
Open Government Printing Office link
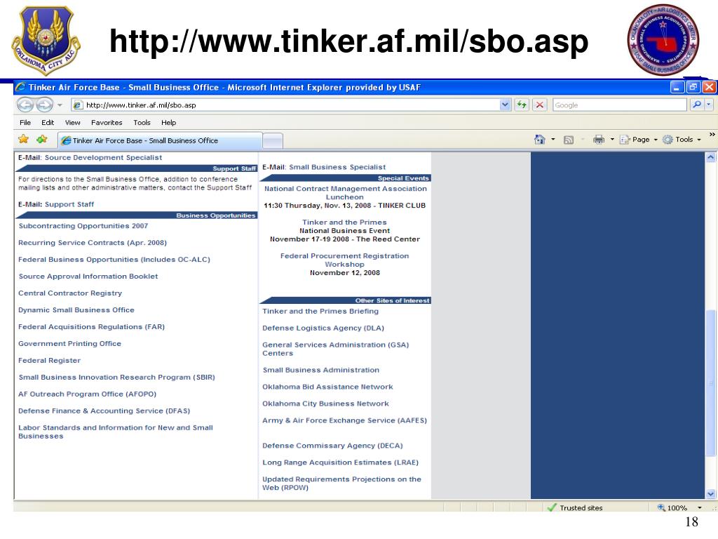tap(69, 343)
